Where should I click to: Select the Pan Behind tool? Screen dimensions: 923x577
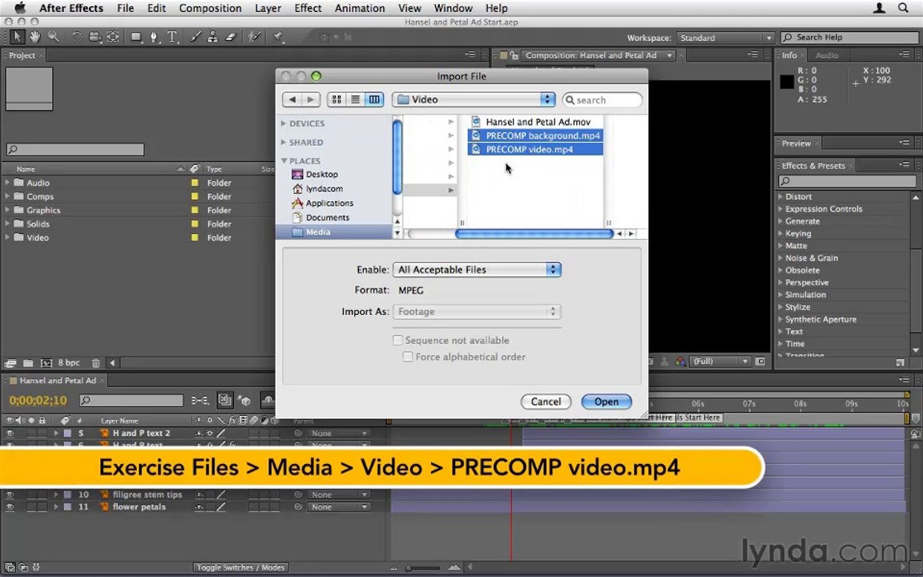pos(112,37)
